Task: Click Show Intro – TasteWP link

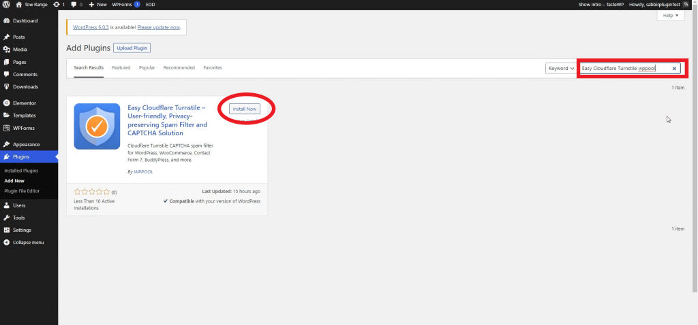Action: tap(601, 5)
